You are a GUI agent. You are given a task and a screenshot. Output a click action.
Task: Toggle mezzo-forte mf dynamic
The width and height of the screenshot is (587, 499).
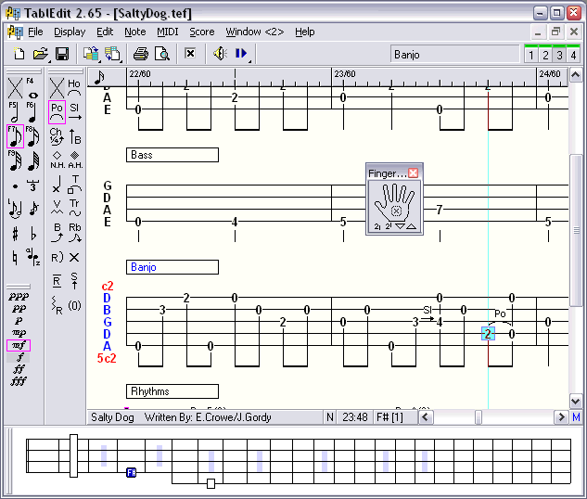[19, 345]
